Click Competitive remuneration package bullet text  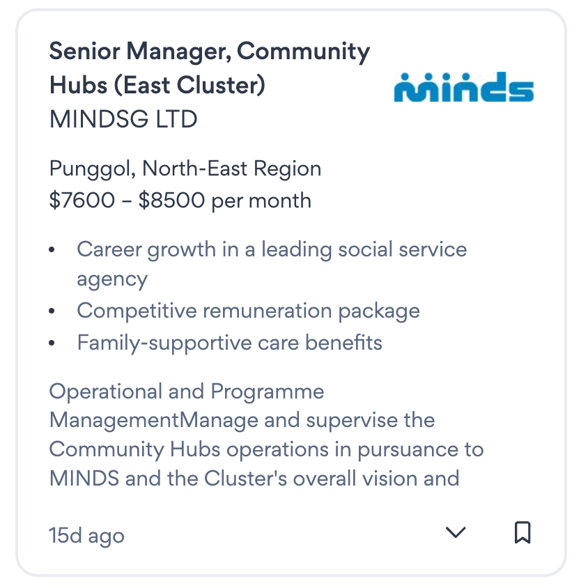tap(248, 310)
